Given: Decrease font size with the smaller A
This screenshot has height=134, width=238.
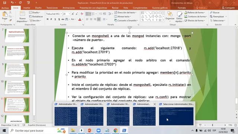Looking at the screenshot, I should point(77,14).
